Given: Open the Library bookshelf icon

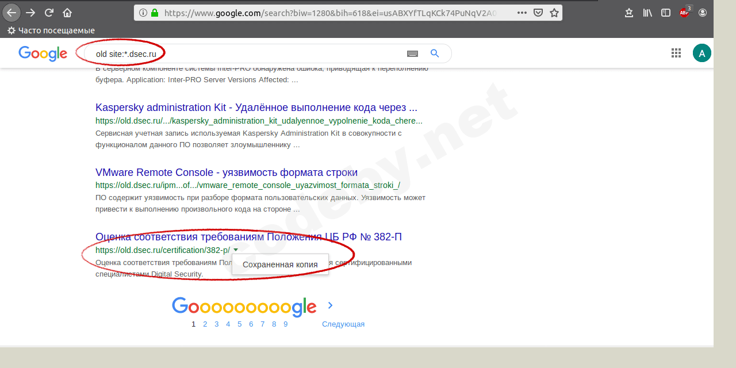Looking at the screenshot, I should 647,13.
